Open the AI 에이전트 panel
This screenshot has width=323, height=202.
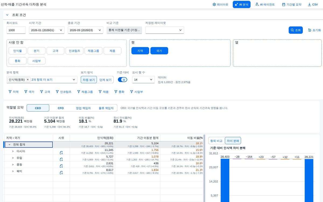[x=265, y=5]
